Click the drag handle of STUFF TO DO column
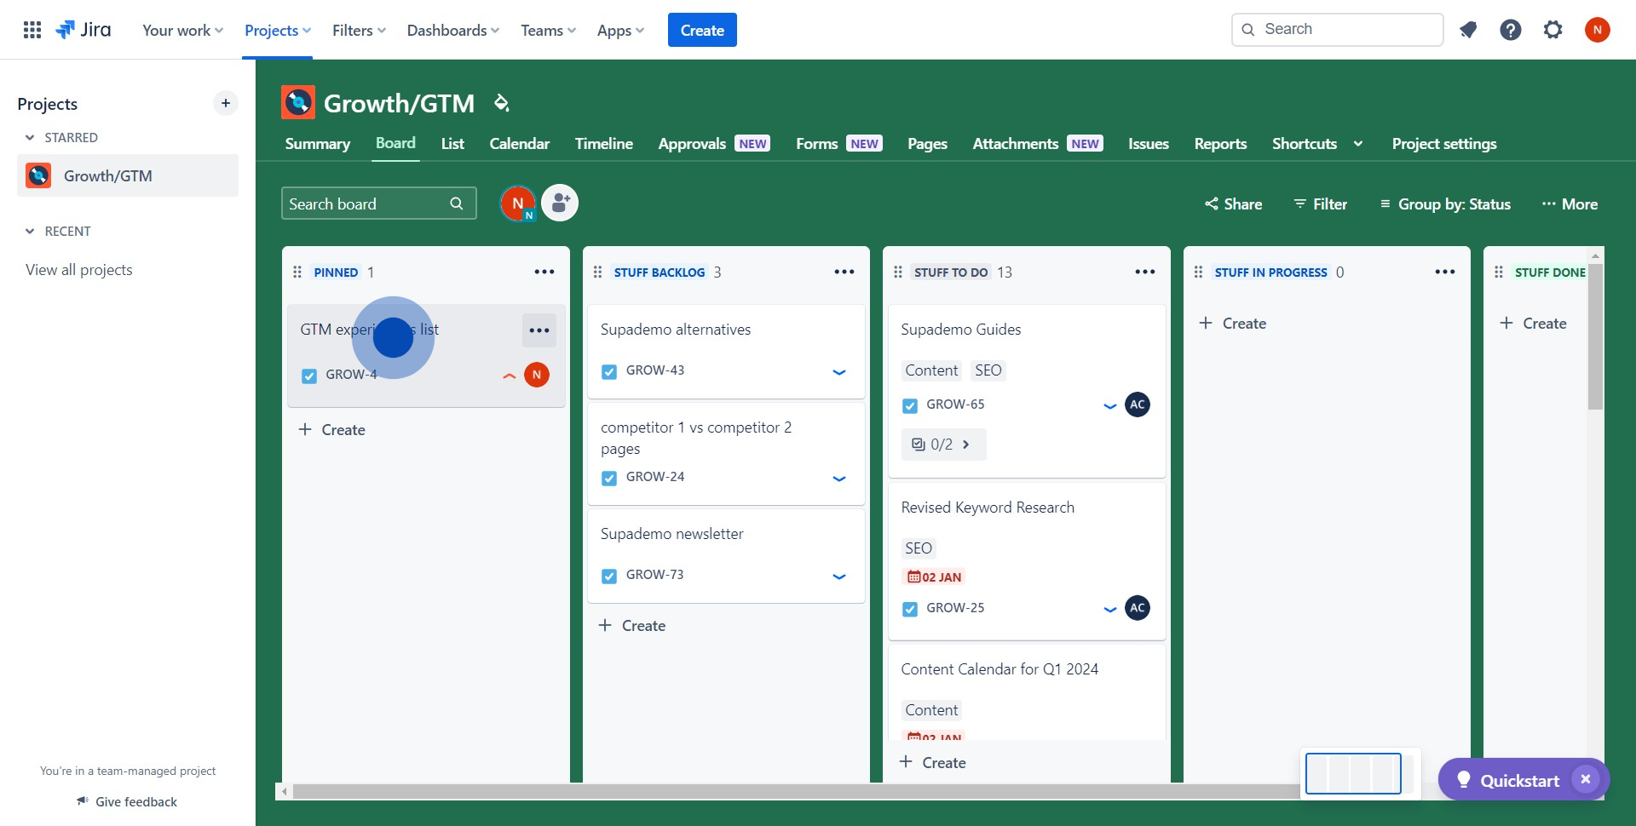The height and width of the screenshot is (826, 1636). pyautogui.click(x=898, y=272)
